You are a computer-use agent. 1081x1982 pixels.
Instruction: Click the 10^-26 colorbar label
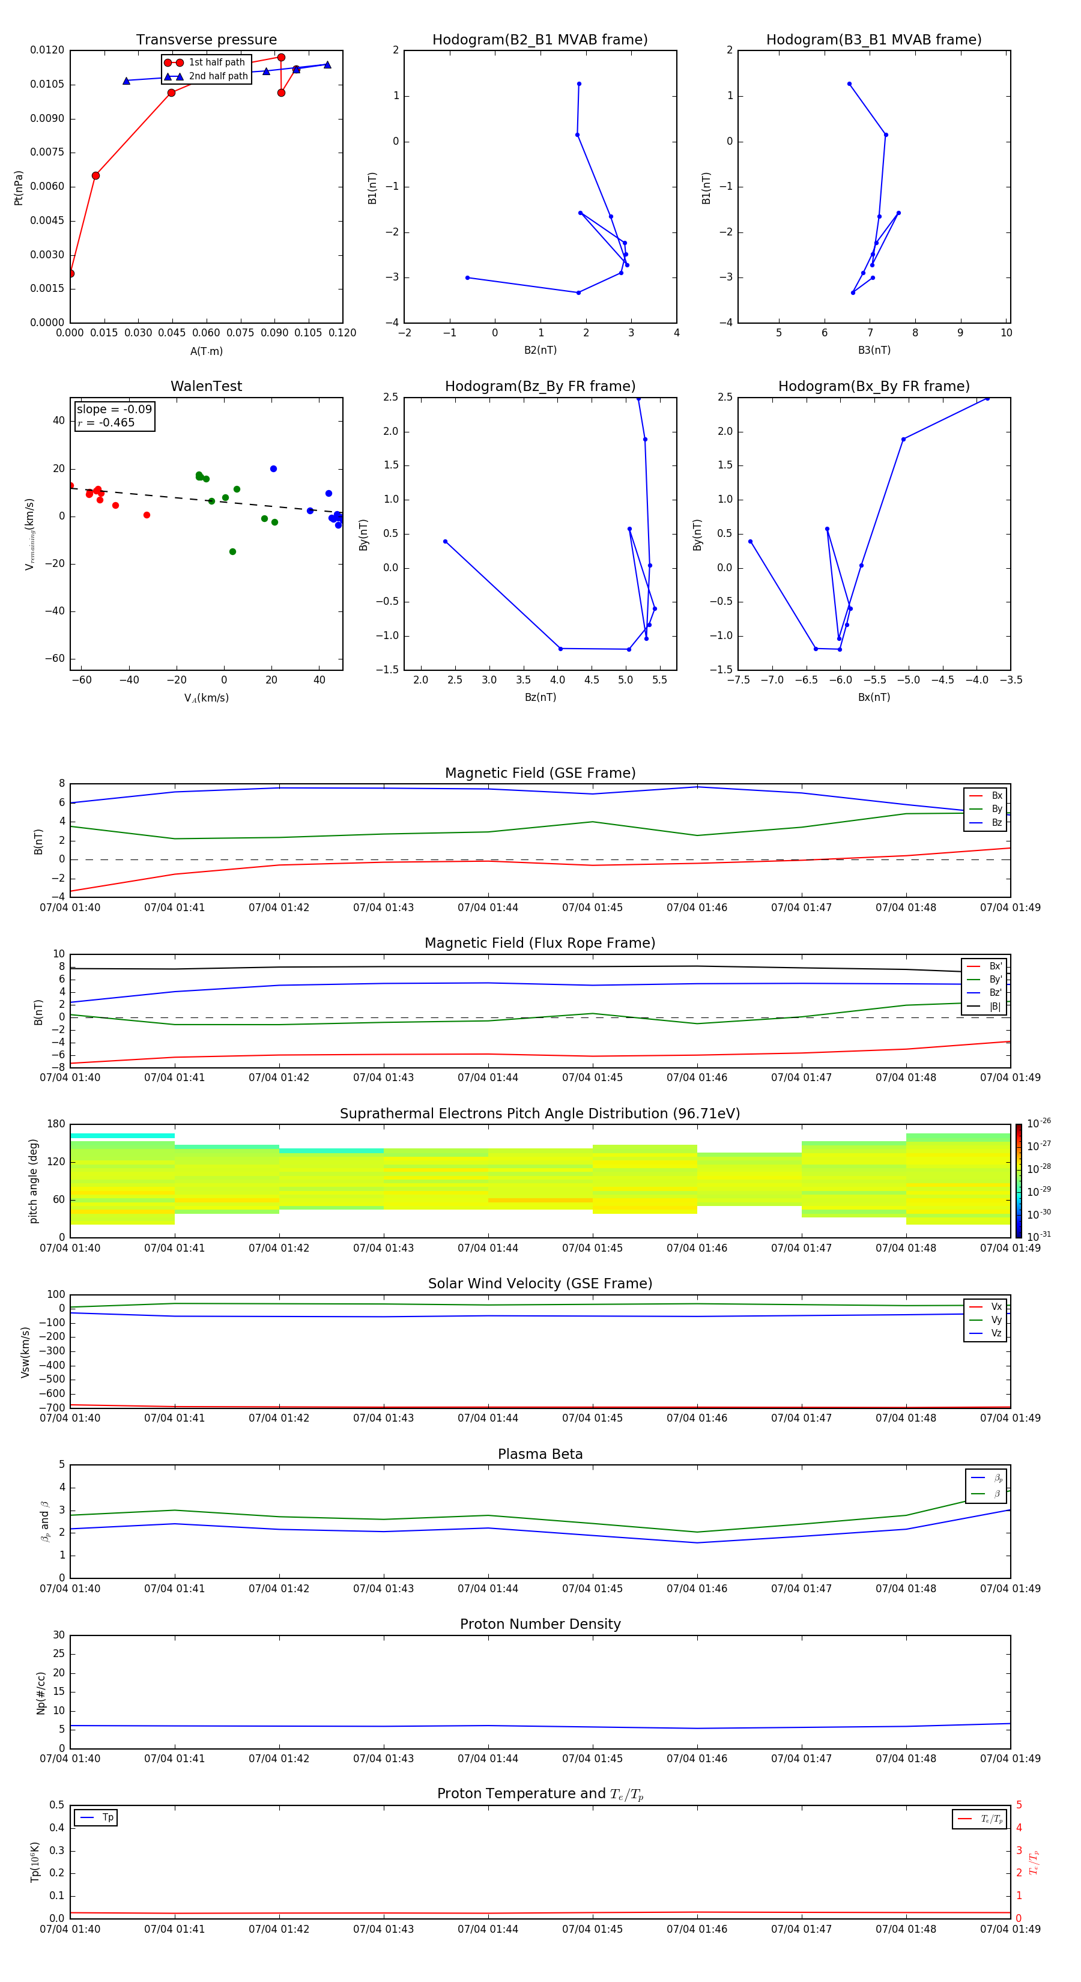(x=1039, y=1124)
